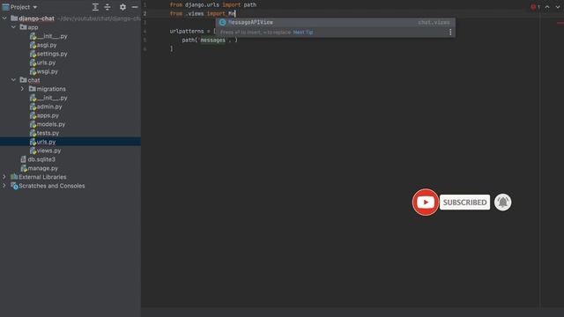The width and height of the screenshot is (564, 317).
Task: Open settings.py file
Action: click(x=52, y=54)
